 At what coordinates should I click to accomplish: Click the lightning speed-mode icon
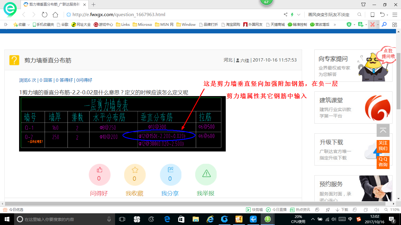(x=292, y=15)
